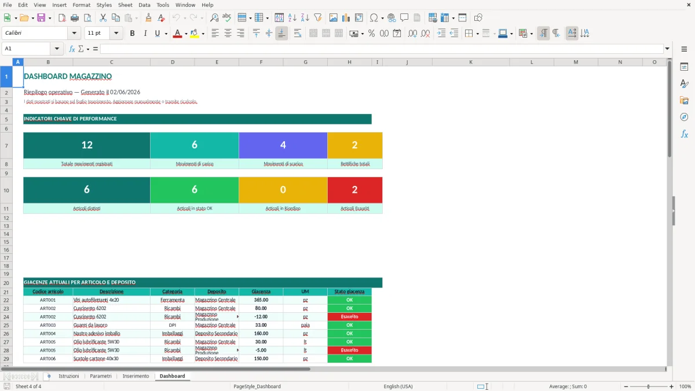Click Increase Indent icon
The height and width of the screenshot is (391, 695).
pyautogui.click(x=441, y=34)
